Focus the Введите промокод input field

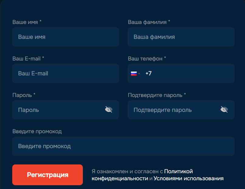122,146
